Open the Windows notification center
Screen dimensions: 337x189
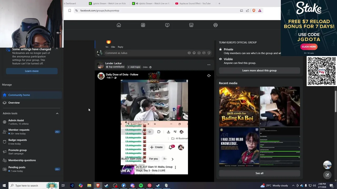point(331,186)
